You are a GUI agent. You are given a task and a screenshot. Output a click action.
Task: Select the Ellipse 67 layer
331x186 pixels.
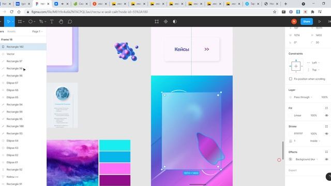[x=23, y=83]
